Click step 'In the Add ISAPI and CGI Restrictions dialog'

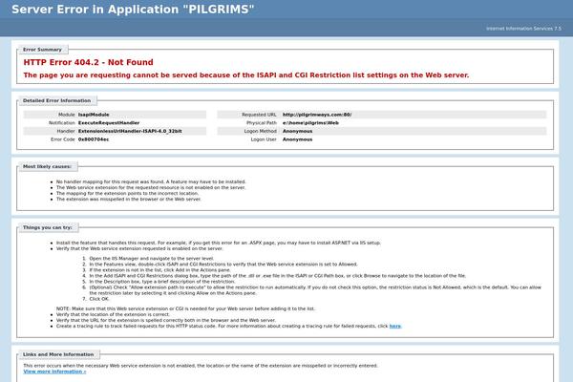coord(278,276)
